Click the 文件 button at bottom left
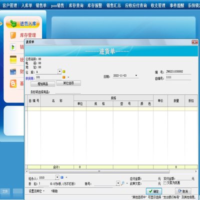 point(5,191)
